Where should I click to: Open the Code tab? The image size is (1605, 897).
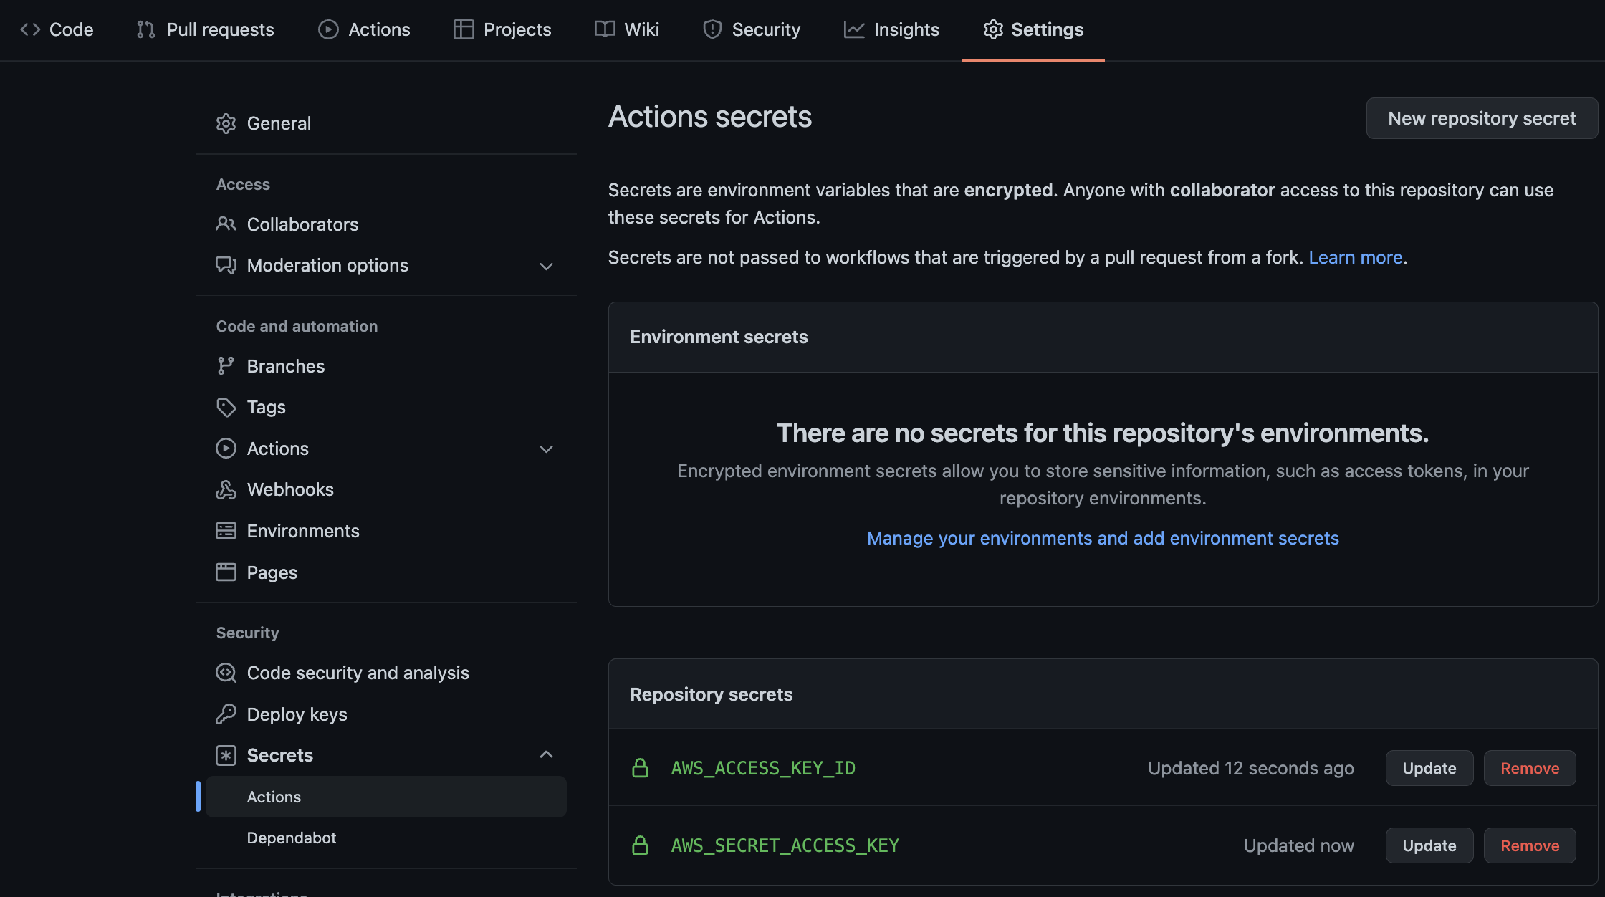pos(57,29)
